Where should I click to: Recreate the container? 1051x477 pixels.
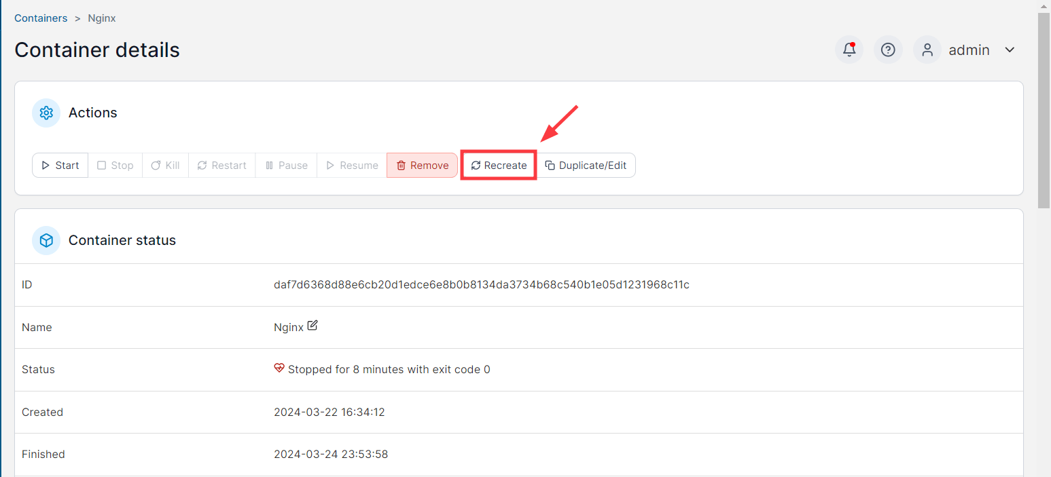[x=499, y=166]
